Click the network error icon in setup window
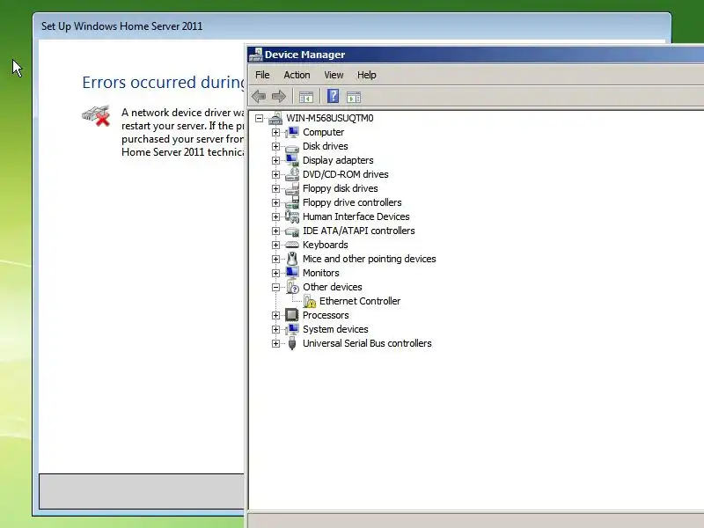704x528 pixels. coord(96,116)
